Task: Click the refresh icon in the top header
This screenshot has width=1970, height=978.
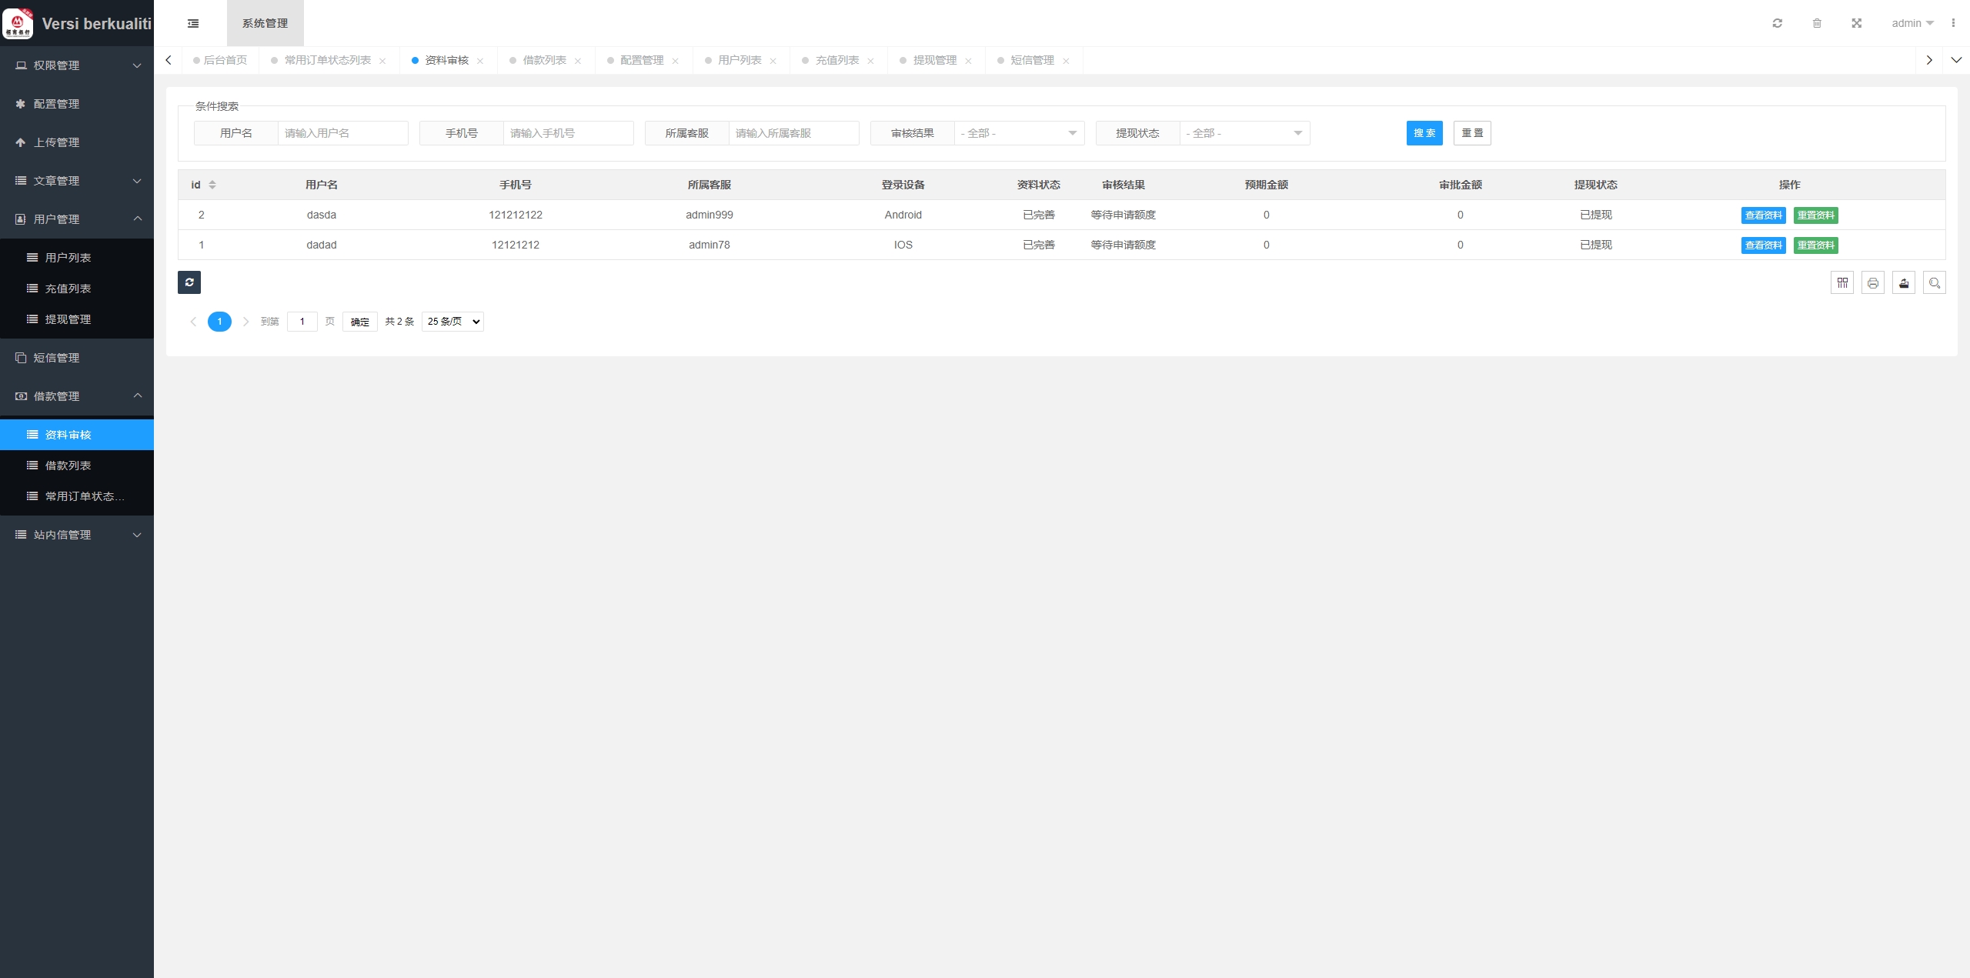Action: point(1778,23)
